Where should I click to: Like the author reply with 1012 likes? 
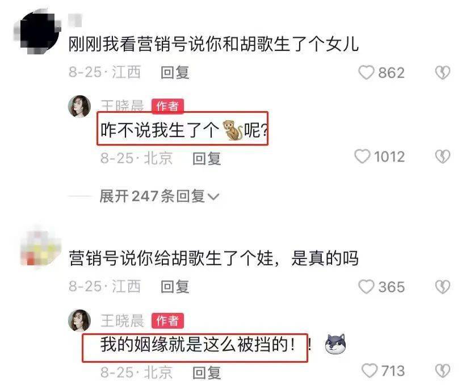tap(362, 156)
